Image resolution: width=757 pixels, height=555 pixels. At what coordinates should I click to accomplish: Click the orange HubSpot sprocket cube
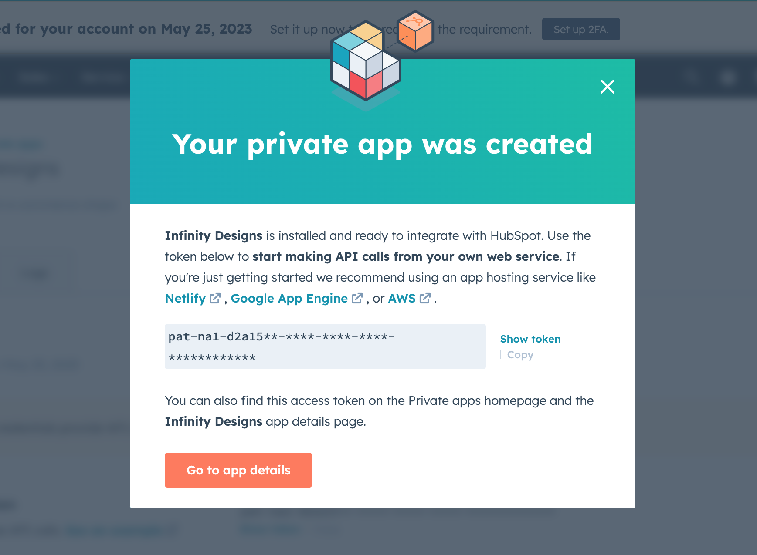pyautogui.click(x=415, y=31)
